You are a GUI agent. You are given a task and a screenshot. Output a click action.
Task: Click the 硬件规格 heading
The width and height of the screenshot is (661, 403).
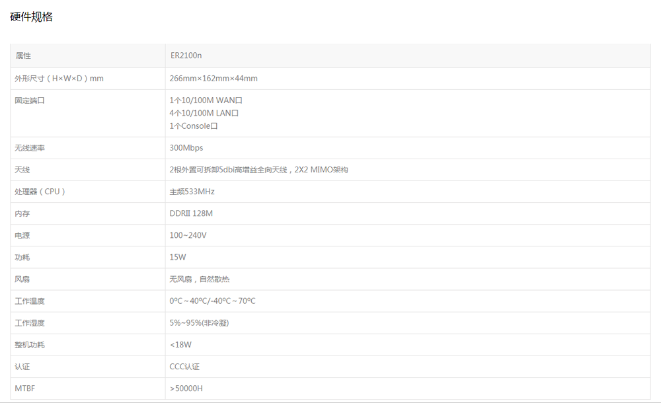coord(30,16)
